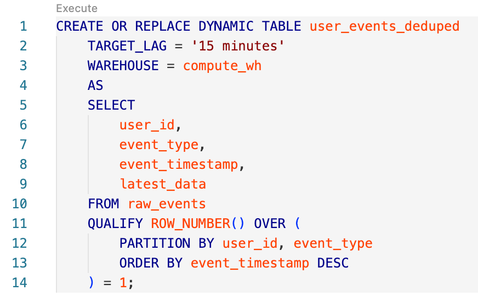Click line number 12 in gutter
Screen dimensions: 478x296
point(20,243)
